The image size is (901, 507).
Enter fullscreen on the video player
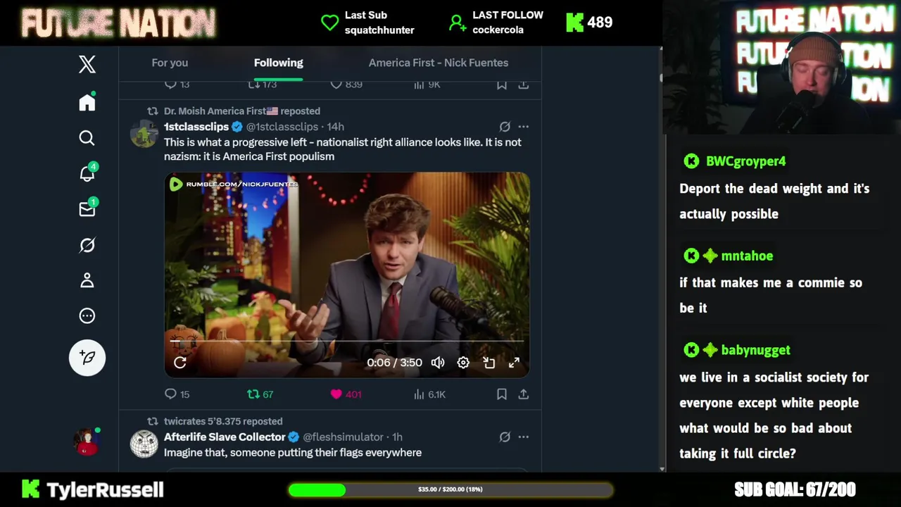point(515,363)
